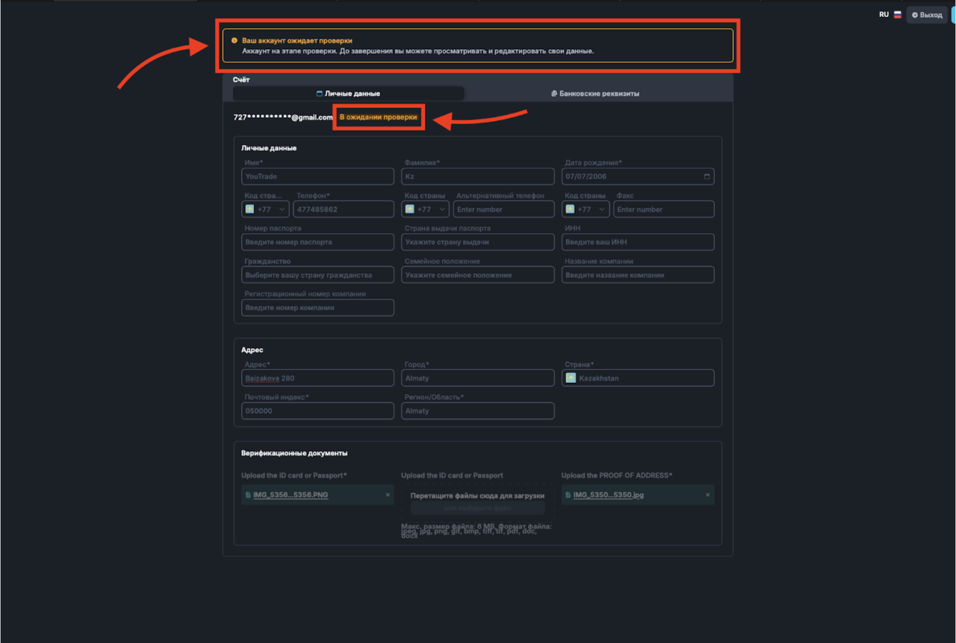Screen dimensions: 956x643
Task: Click the file icon next to IMG_5356...5356.PNG
Action: point(248,494)
